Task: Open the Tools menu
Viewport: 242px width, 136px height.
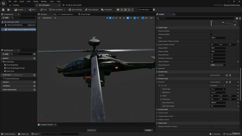Action: tap(52, 2)
